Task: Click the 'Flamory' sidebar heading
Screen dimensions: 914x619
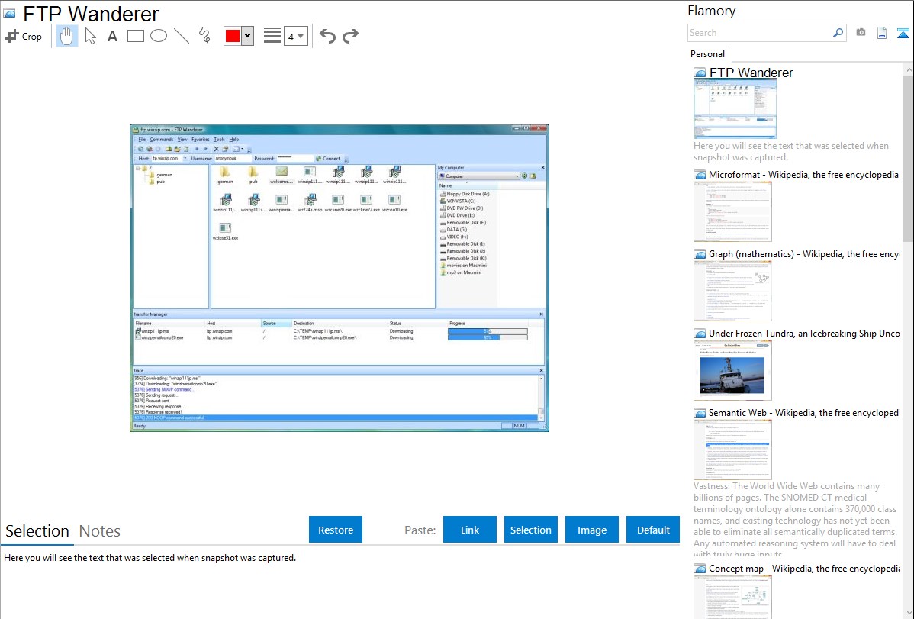Action: click(711, 11)
